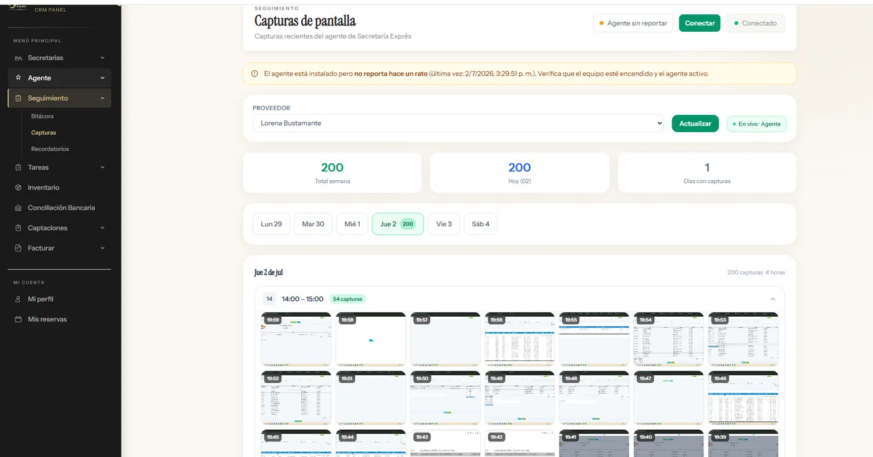Click the Secretarias sidebar icon

[18, 58]
